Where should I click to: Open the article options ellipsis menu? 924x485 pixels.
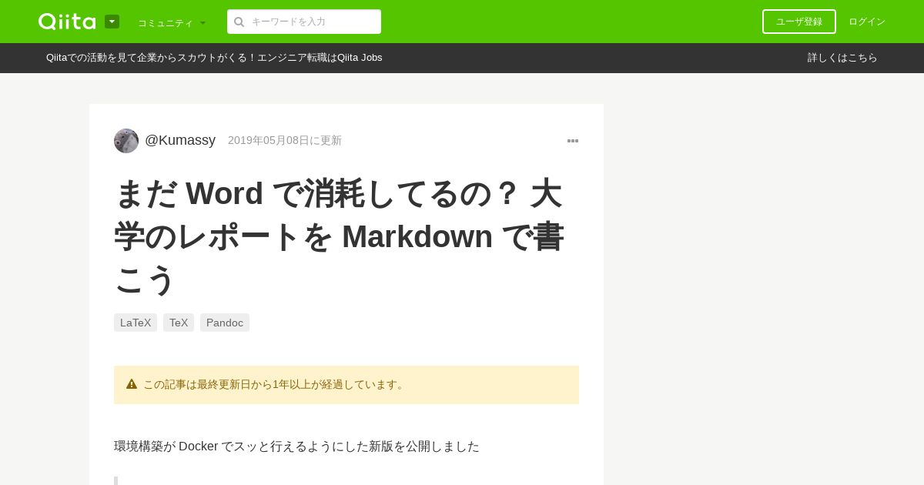coord(573,141)
